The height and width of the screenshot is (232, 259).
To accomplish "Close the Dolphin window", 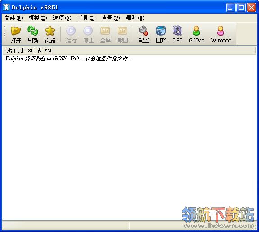I will (x=251, y=7).
